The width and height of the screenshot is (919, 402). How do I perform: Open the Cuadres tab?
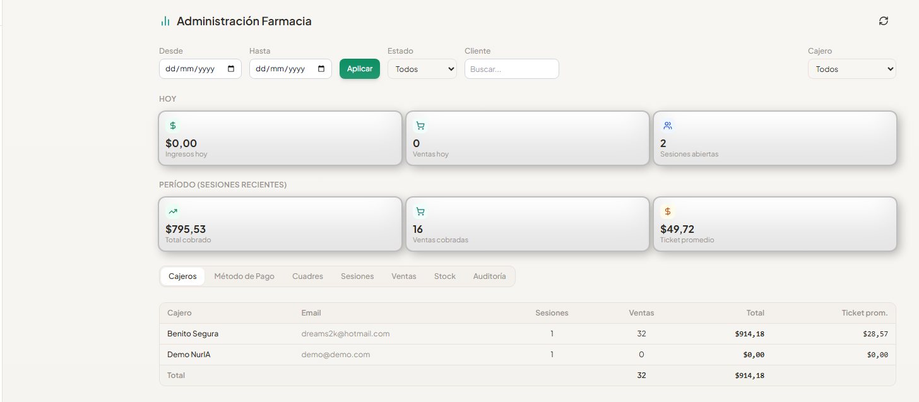pyautogui.click(x=307, y=276)
